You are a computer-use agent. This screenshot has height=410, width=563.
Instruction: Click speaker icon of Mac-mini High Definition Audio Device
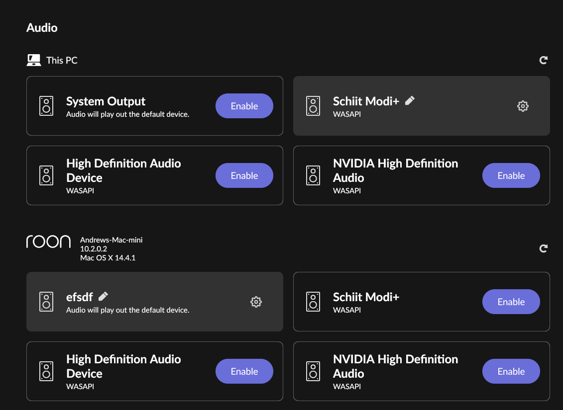46,371
